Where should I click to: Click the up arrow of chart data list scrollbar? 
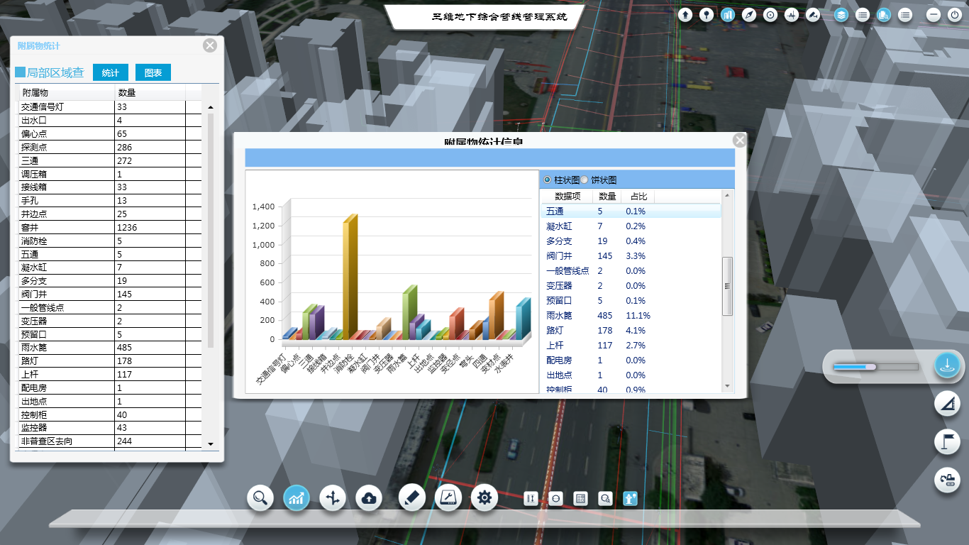coord(727,194)
